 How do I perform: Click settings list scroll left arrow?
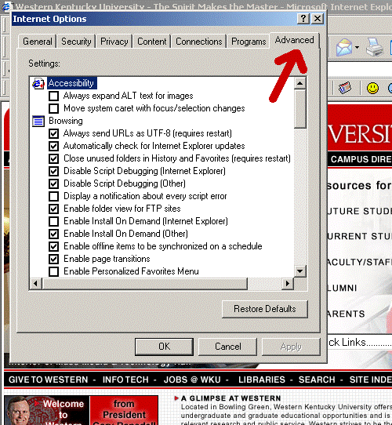[x=35, y=284]
